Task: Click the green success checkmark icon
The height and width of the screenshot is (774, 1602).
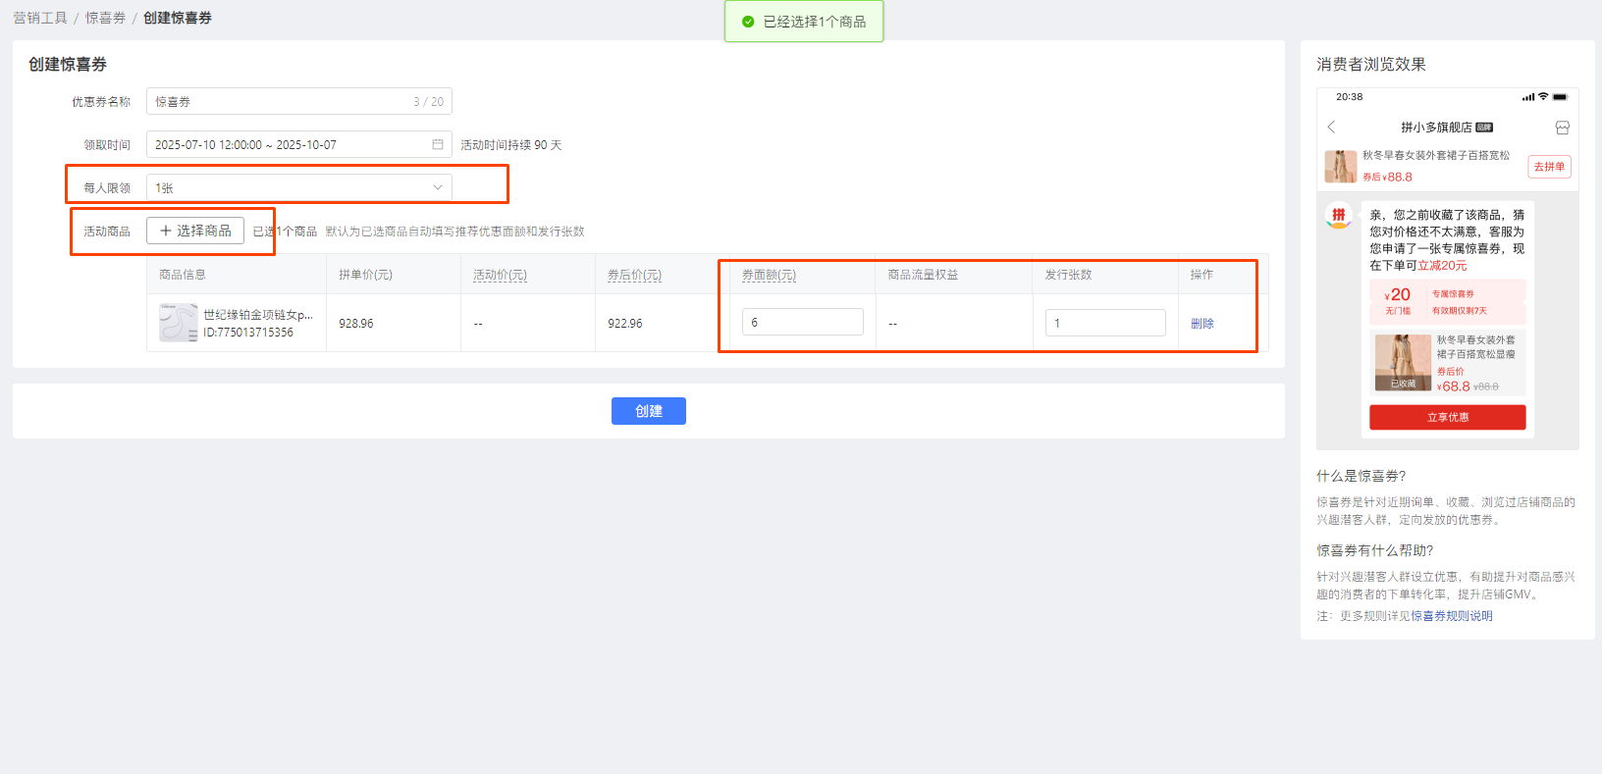Action: coord(748,22)
